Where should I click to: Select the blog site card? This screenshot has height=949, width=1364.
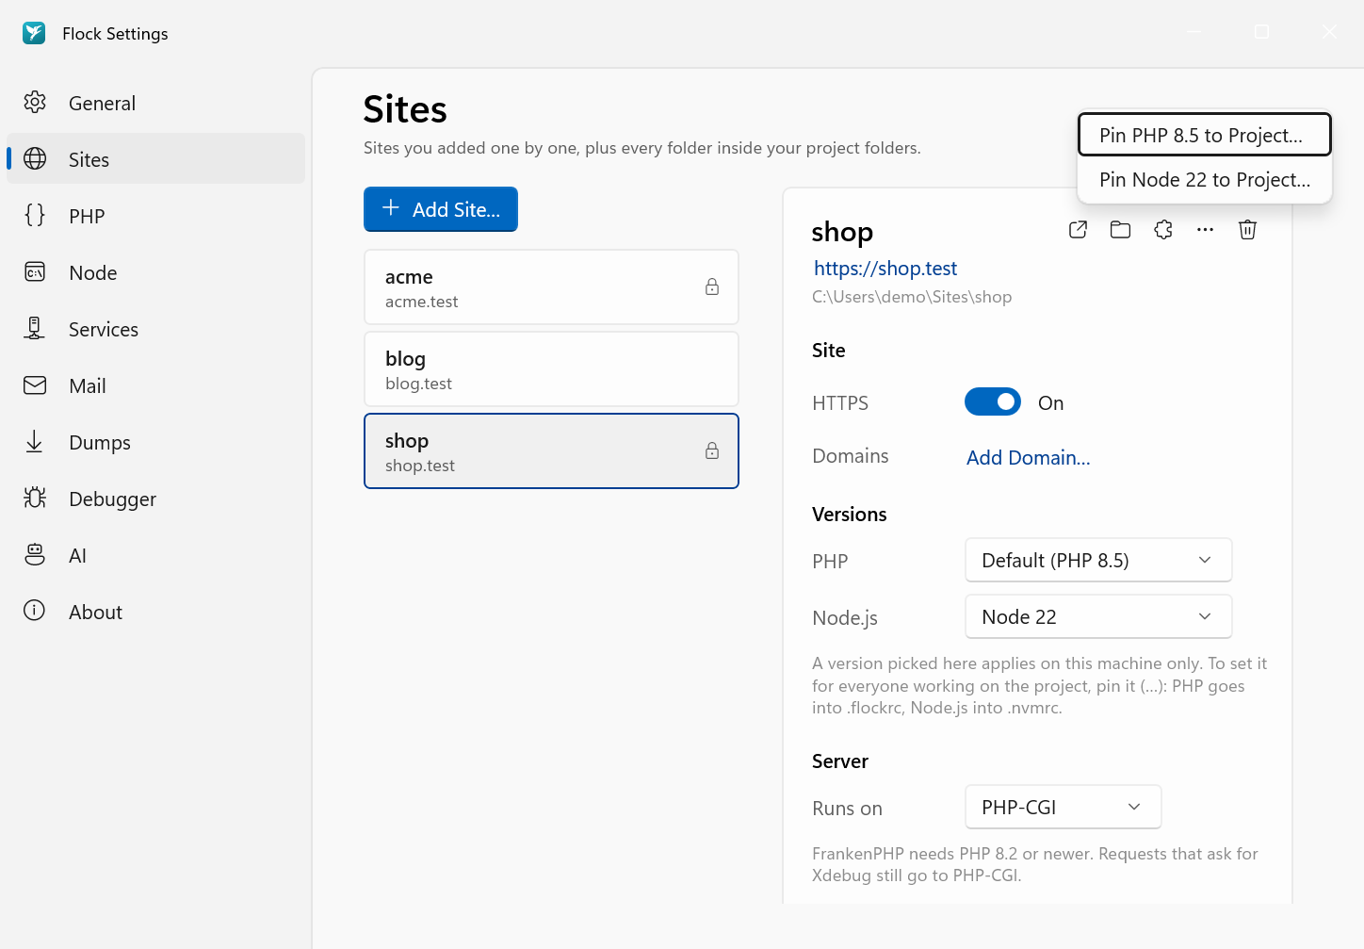551,369
